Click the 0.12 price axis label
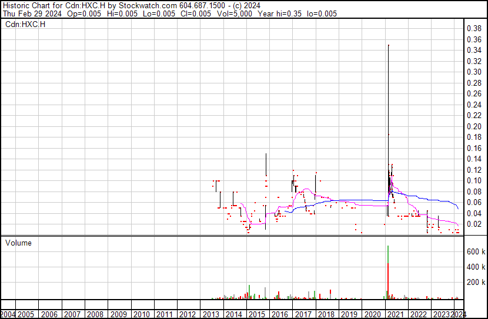Image resolution: width=488 pixels, height=319 pixels. point(474,170)
